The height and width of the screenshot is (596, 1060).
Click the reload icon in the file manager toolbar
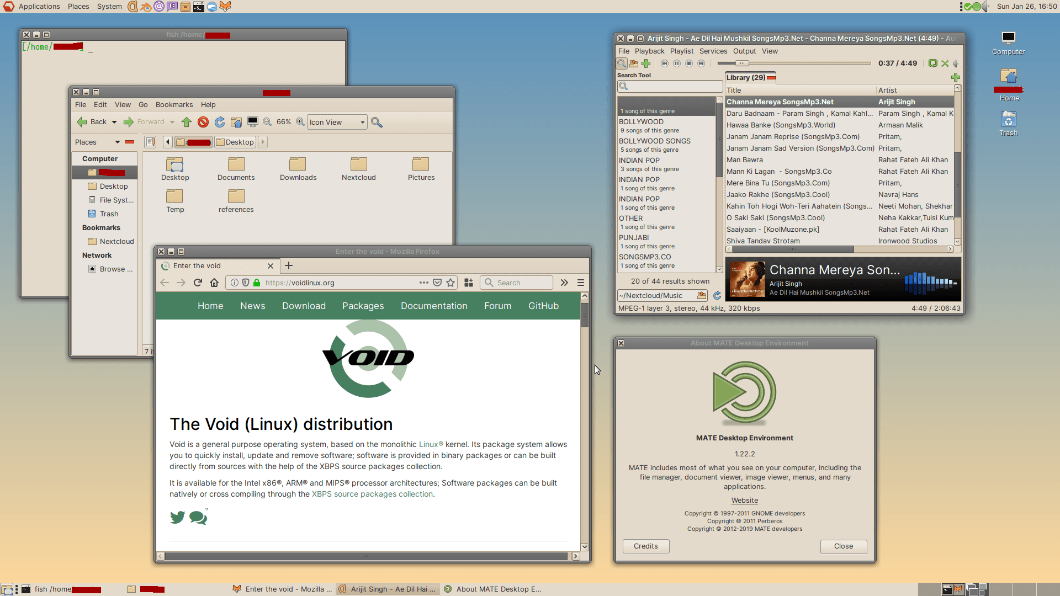point(220,122)
